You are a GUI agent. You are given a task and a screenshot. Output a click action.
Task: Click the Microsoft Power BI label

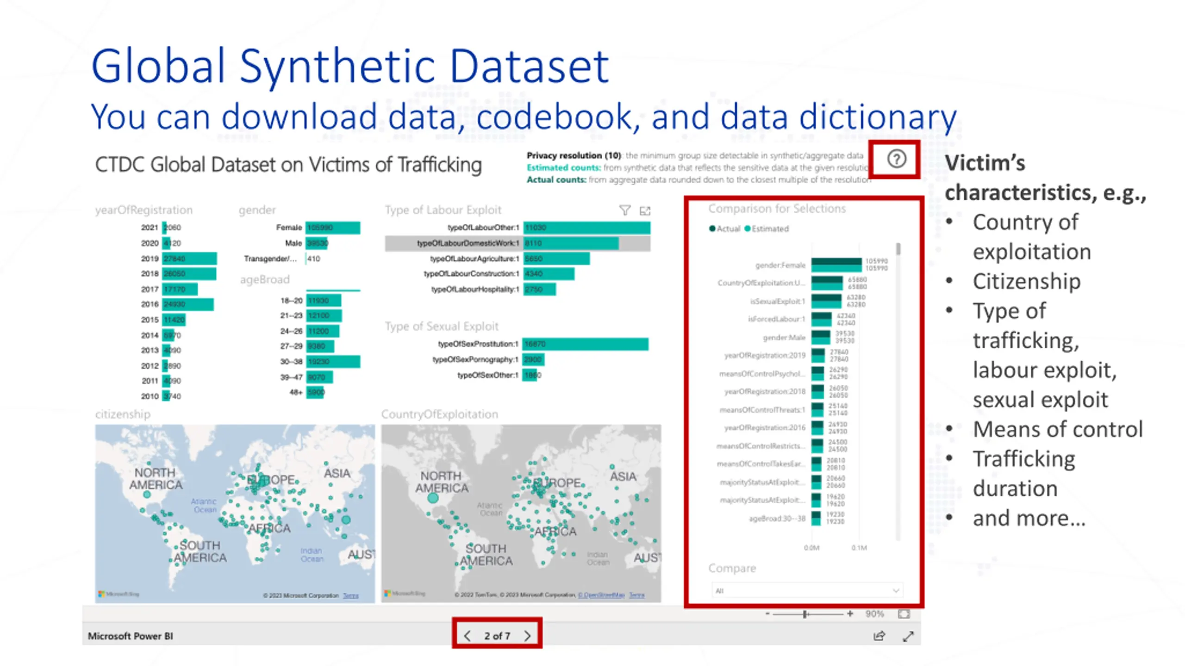pos(131,636)
